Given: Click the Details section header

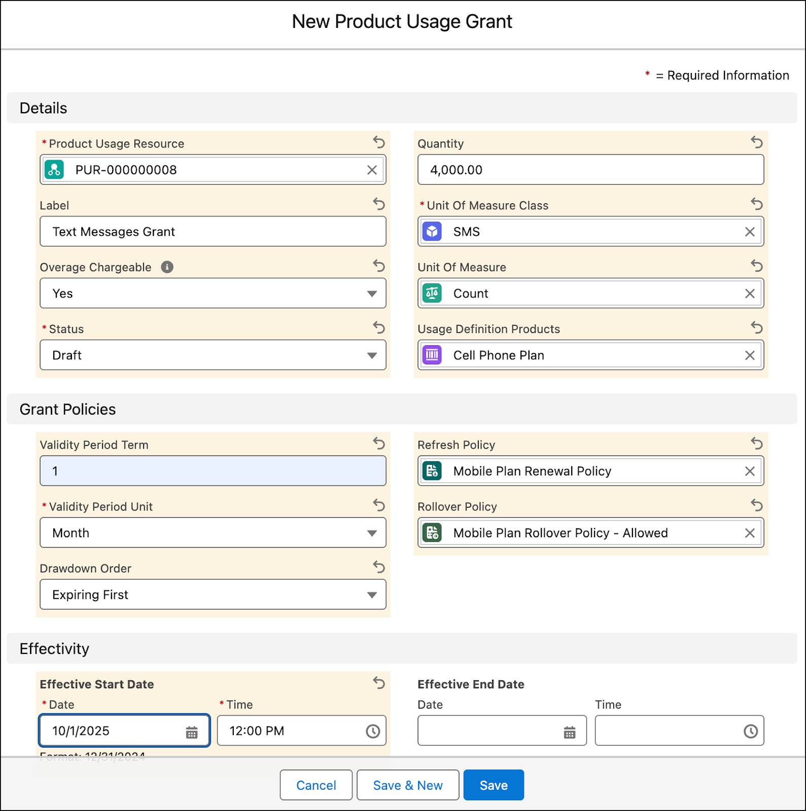Looking at the screenshot, I should (402, 108).
